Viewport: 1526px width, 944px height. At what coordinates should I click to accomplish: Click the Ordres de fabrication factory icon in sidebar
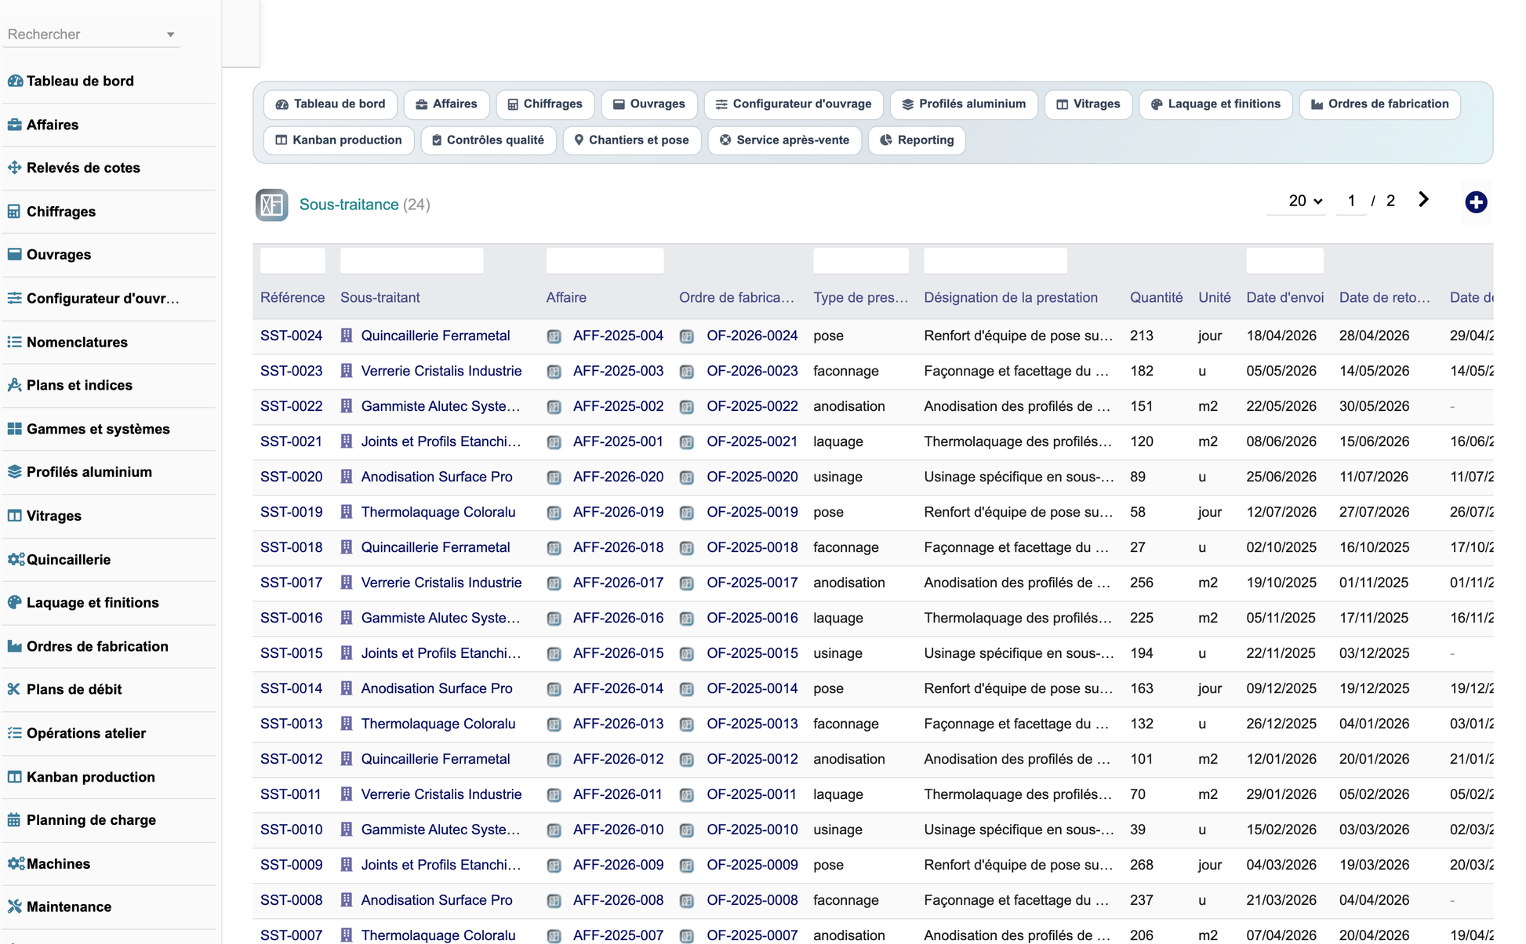pos(15,646)
